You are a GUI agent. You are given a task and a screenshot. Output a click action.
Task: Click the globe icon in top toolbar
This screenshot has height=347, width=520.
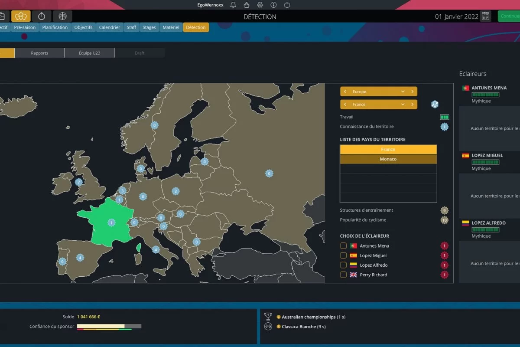click(62, 16)
